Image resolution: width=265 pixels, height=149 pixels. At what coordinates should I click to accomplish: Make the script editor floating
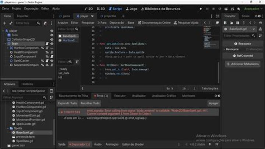click(217, 23)
